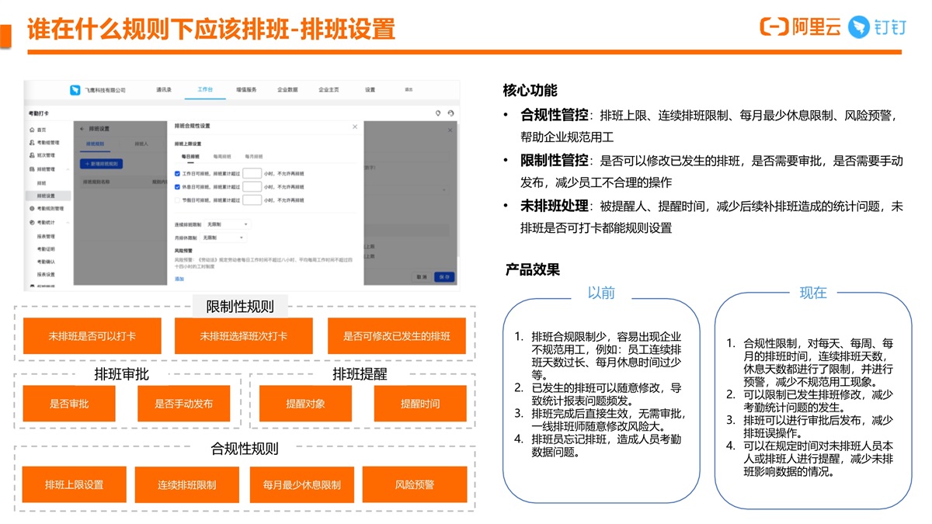The width and height of the screenshot is (932, 524).
Task: Click the 首页 home icon in sidebar
Action: [32, 130]
